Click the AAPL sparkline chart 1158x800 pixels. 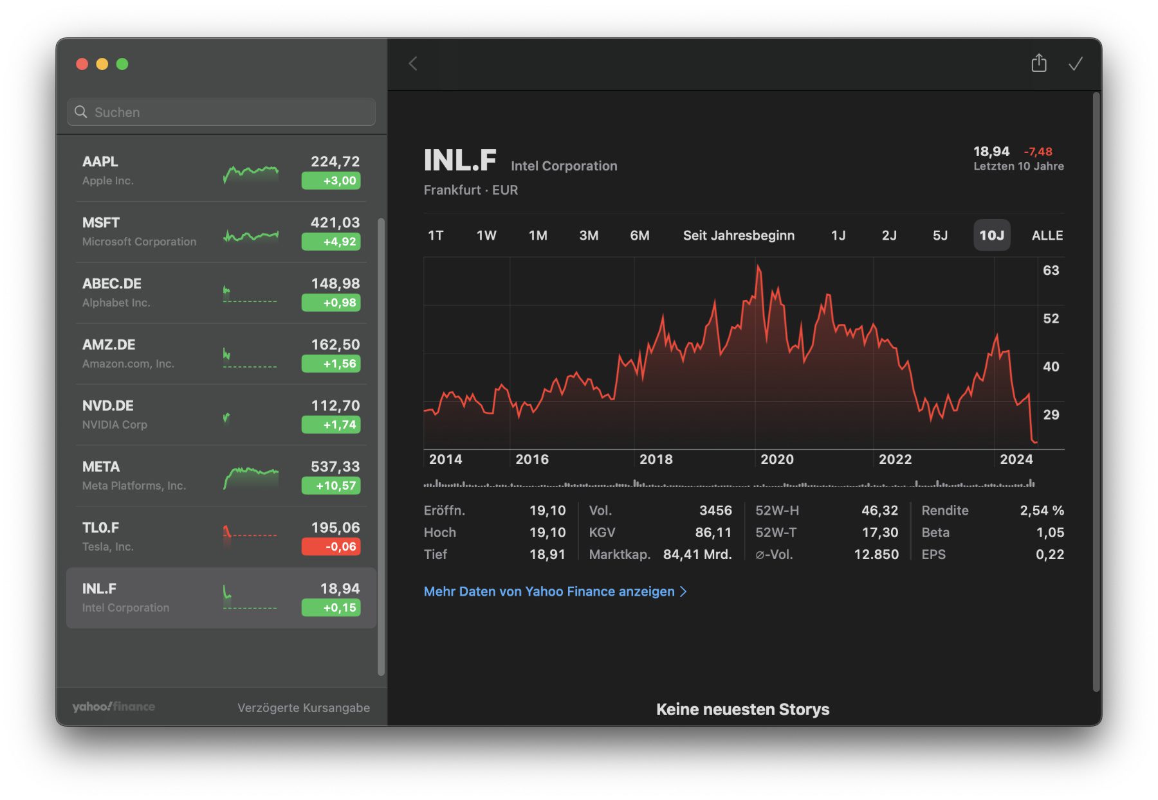pyautogui.click(x=251, y=172)
